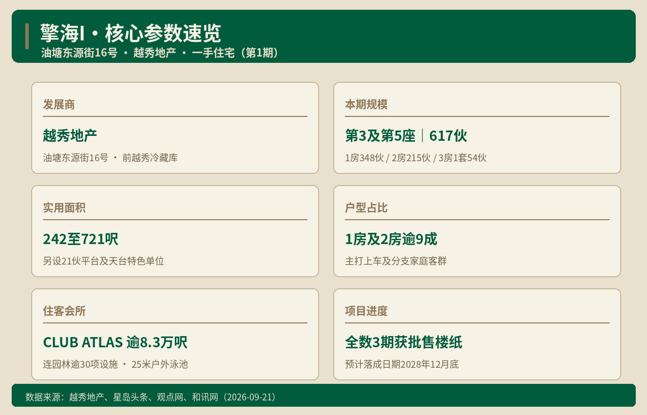
Task: Click the text 油塘东源街16号 · 前越秀冷藏库
Action: tap(110, 158)
